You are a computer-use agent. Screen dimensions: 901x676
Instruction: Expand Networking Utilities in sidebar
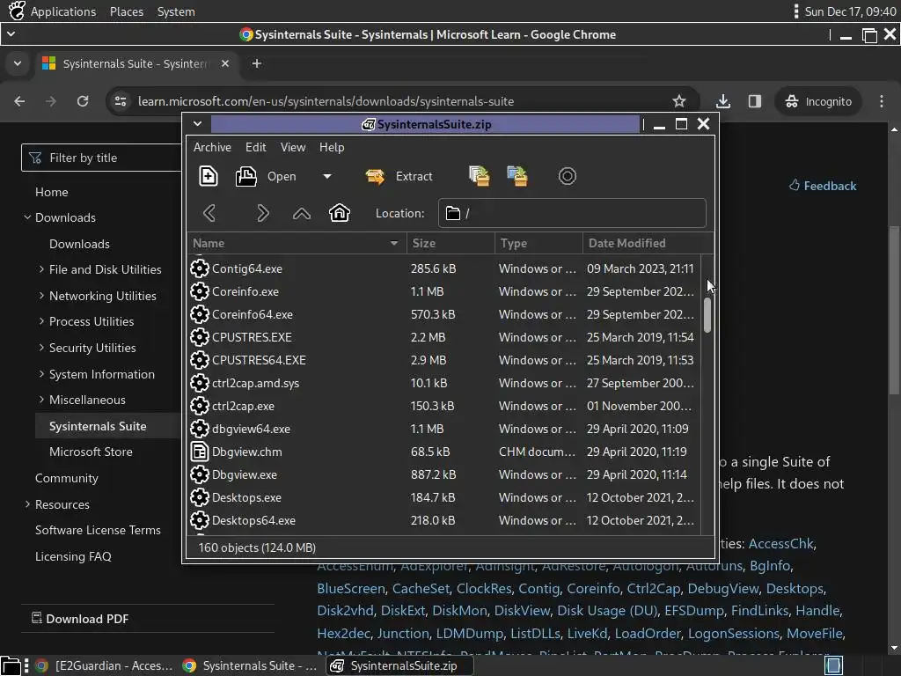(41, 296)
